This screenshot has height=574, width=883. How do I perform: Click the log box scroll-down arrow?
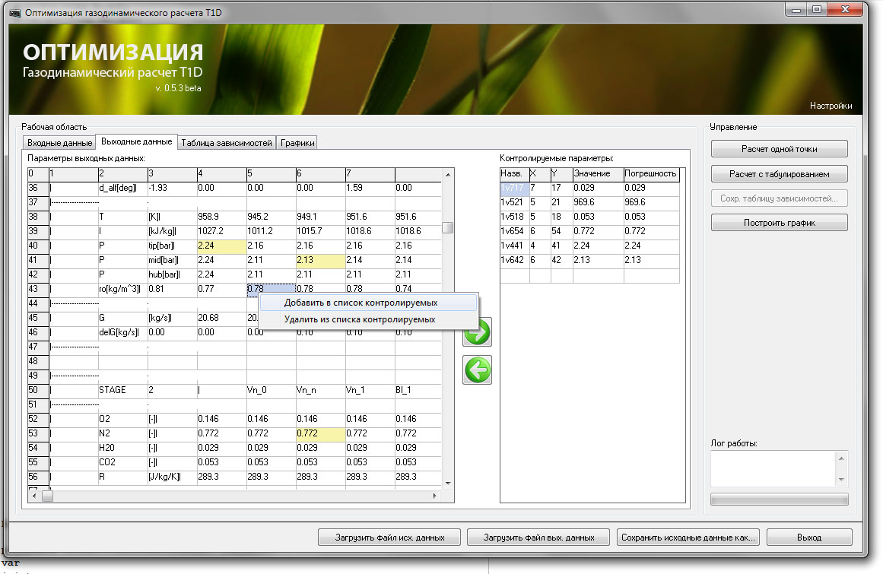tap(841, 480)
